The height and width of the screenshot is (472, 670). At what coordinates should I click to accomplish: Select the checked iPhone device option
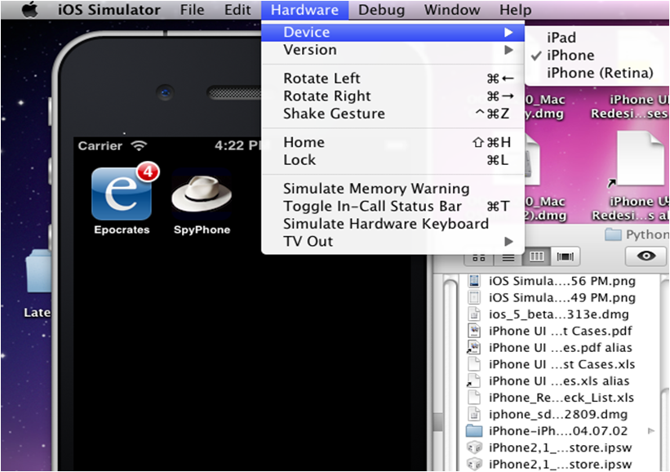pos(570,56)
